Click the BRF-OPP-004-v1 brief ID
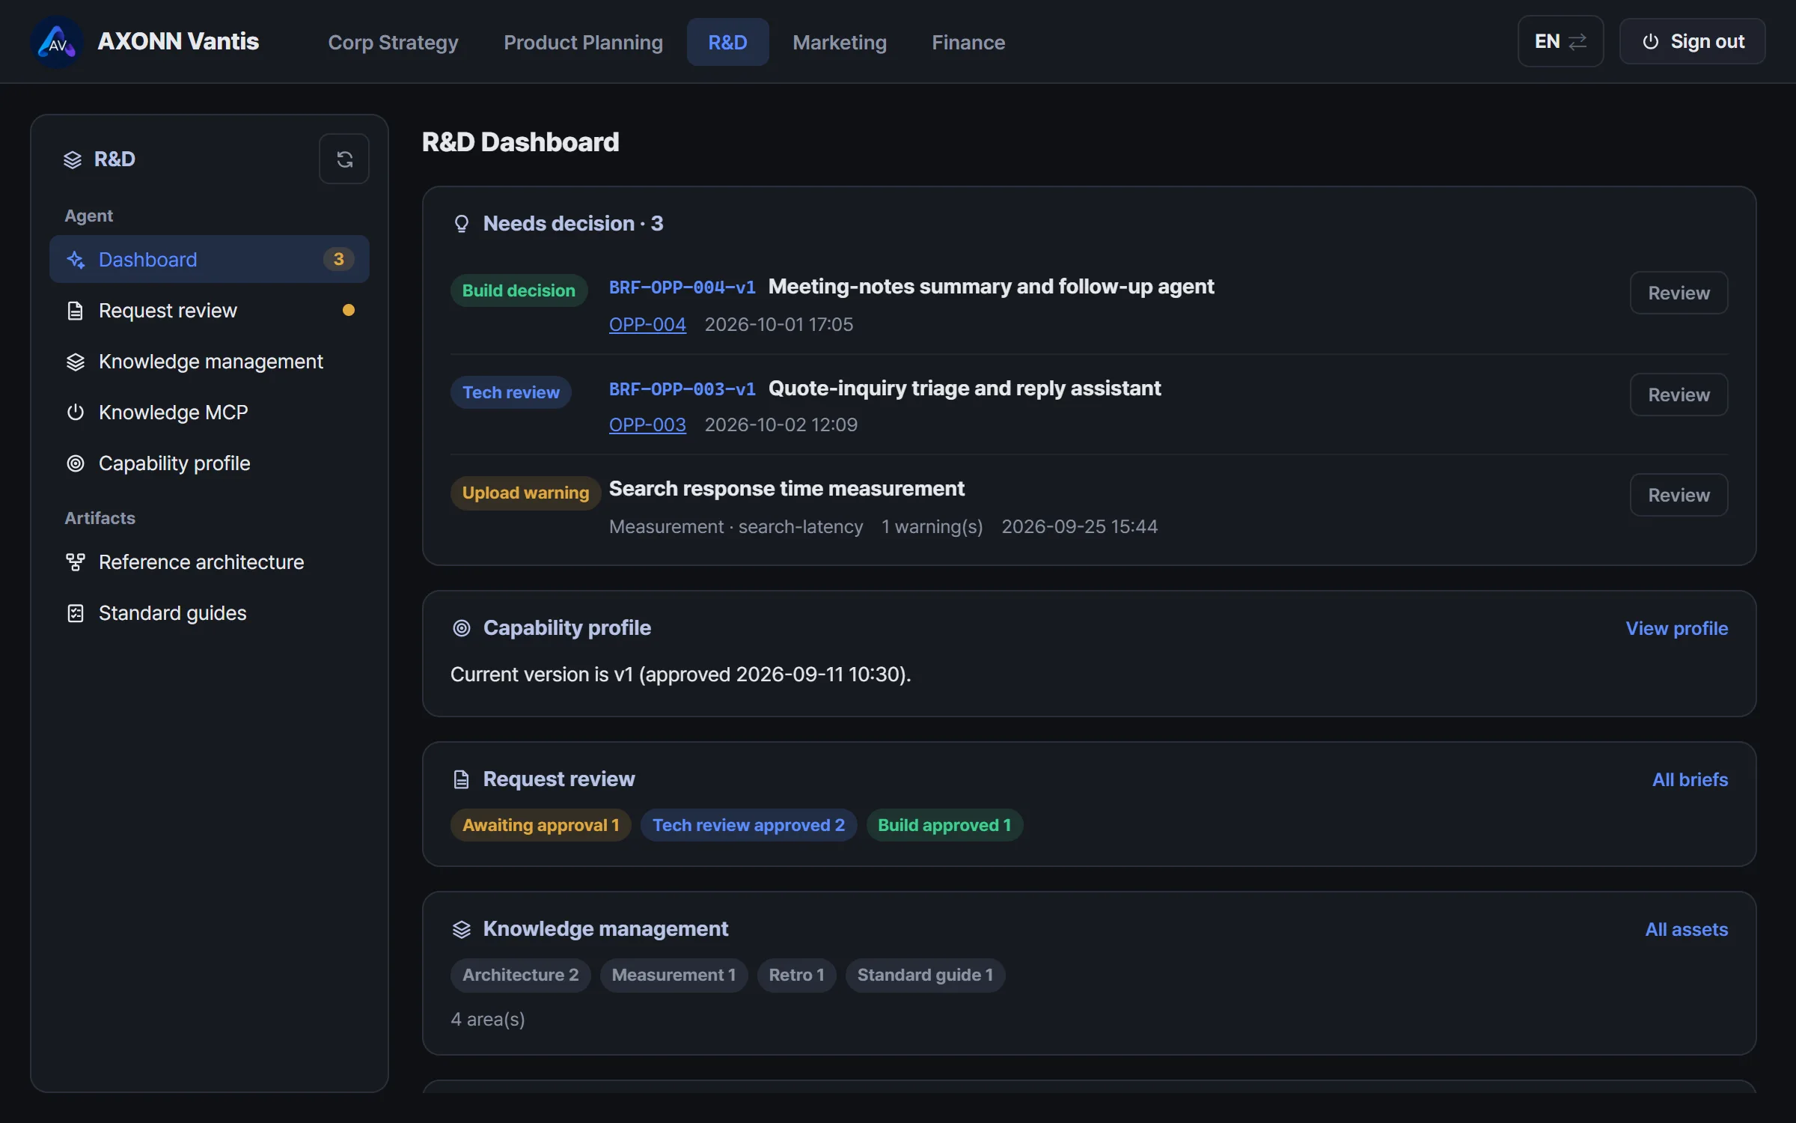The width and height of the screenshot is (1796, 1123). coord(682,287)
